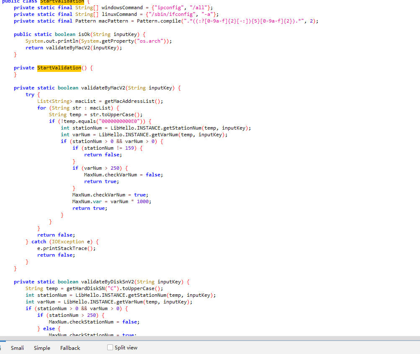Open the Fallback tab
The image size is (420, 354).
(x=70, y=348)
